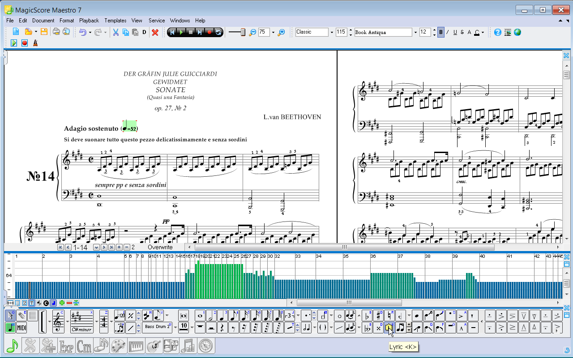
Task: Open the Document menu
Action: [43, 21]
